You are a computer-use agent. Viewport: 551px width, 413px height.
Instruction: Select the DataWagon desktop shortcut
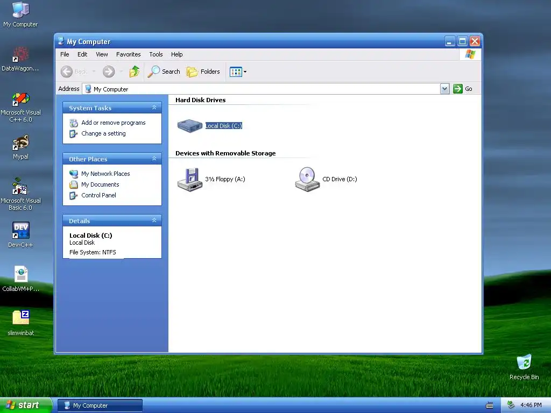[x=20, y=59]
